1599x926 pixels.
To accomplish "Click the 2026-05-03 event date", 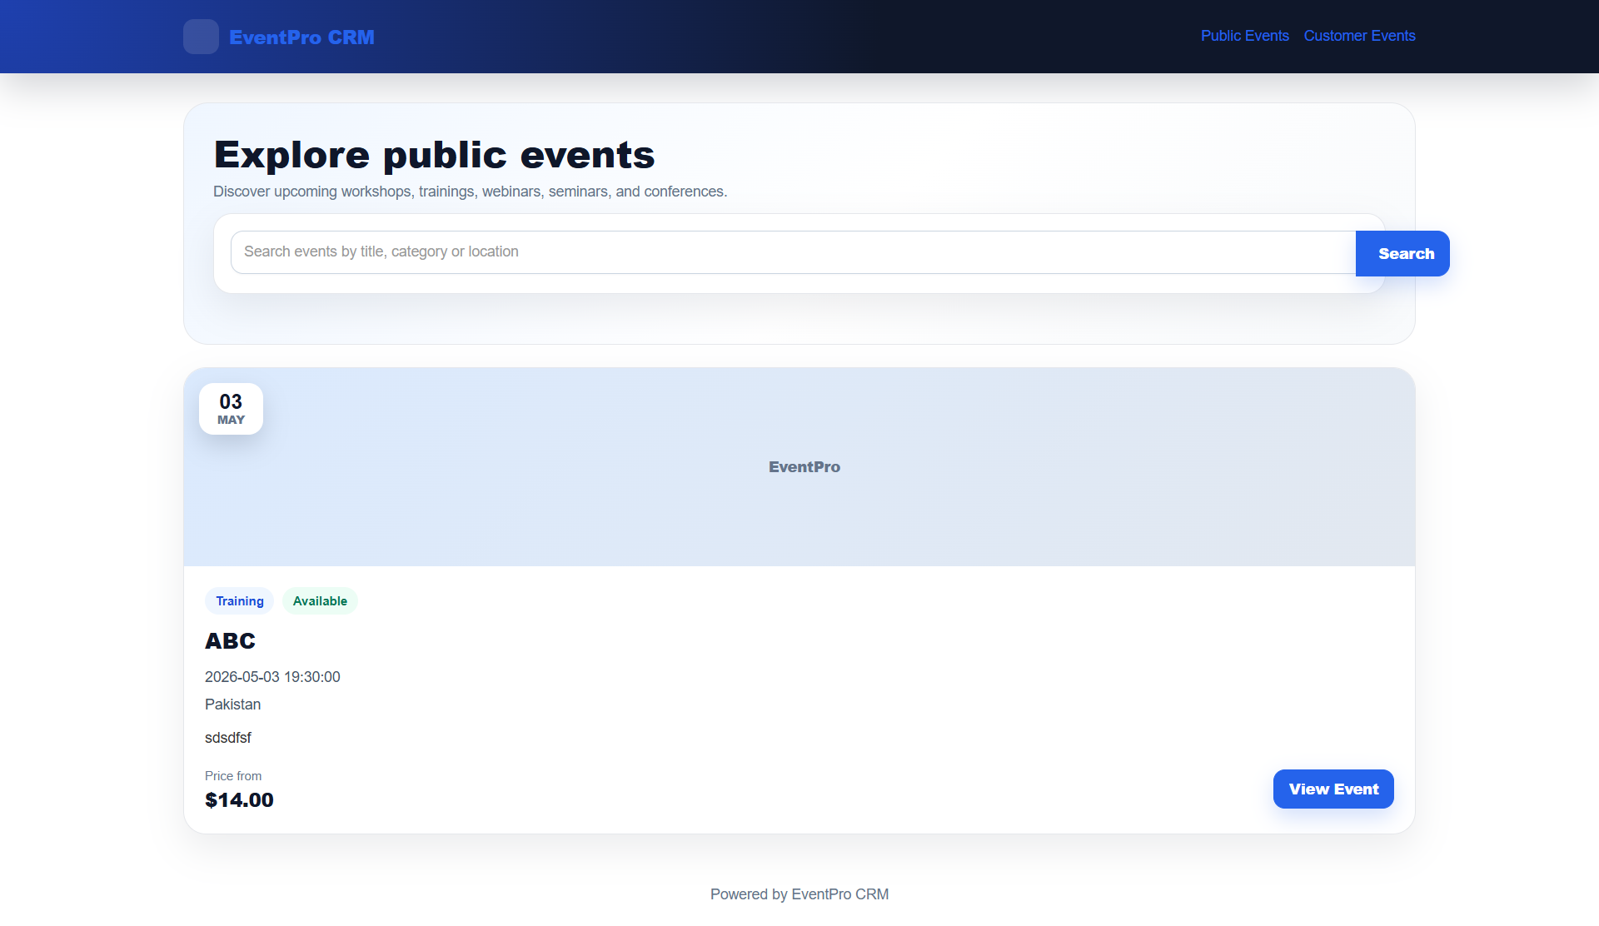I will (272, 676).
